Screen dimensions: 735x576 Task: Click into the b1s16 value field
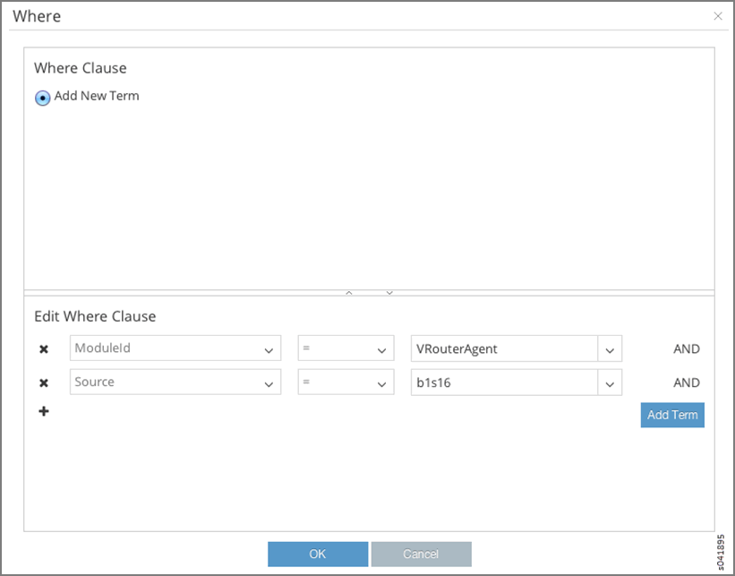point(502,383)
